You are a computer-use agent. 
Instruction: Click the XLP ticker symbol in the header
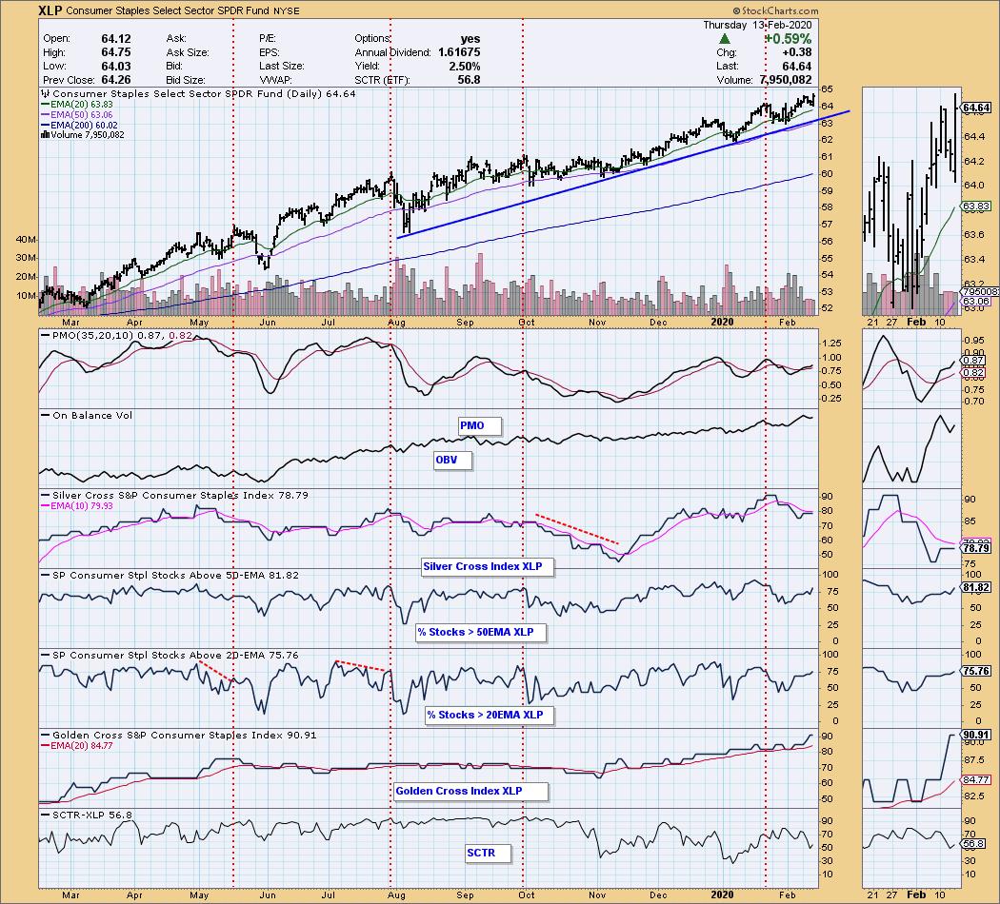[x=50, y=10]
